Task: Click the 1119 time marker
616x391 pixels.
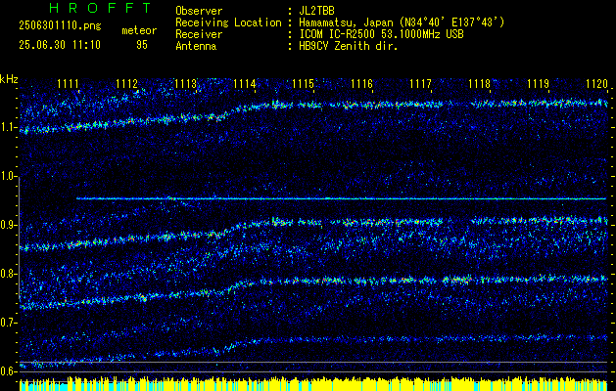Action: 538,83
